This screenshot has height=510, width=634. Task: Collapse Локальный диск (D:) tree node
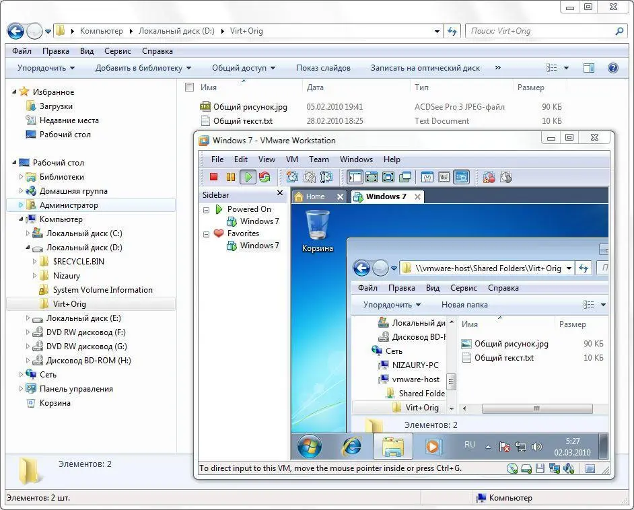tap(28, 248)
